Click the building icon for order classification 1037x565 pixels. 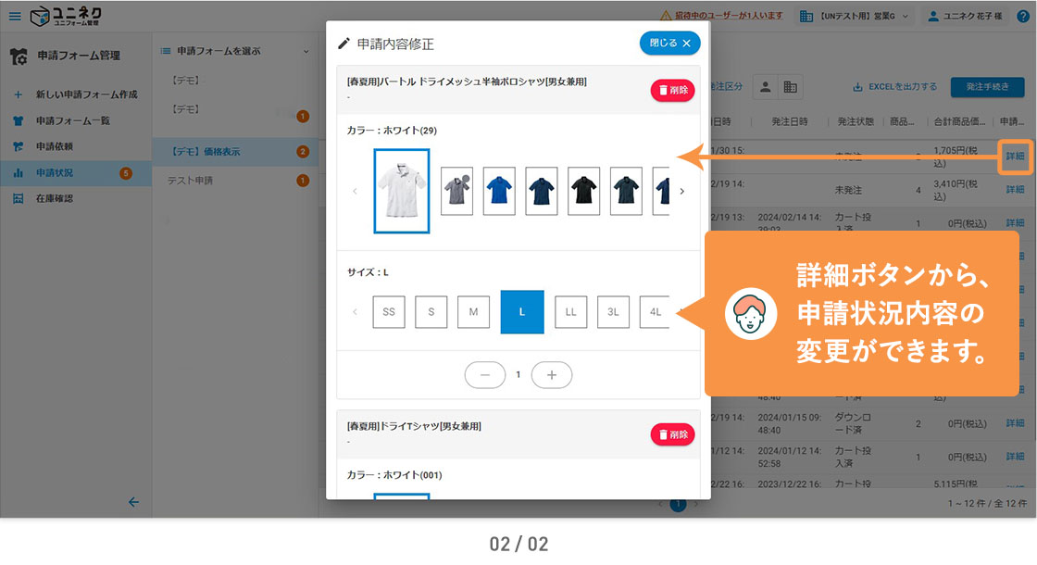(x=790, y=86)
